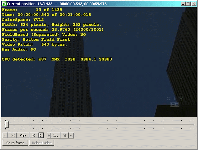
Task: Click the Play button
Action: (23, 135)
